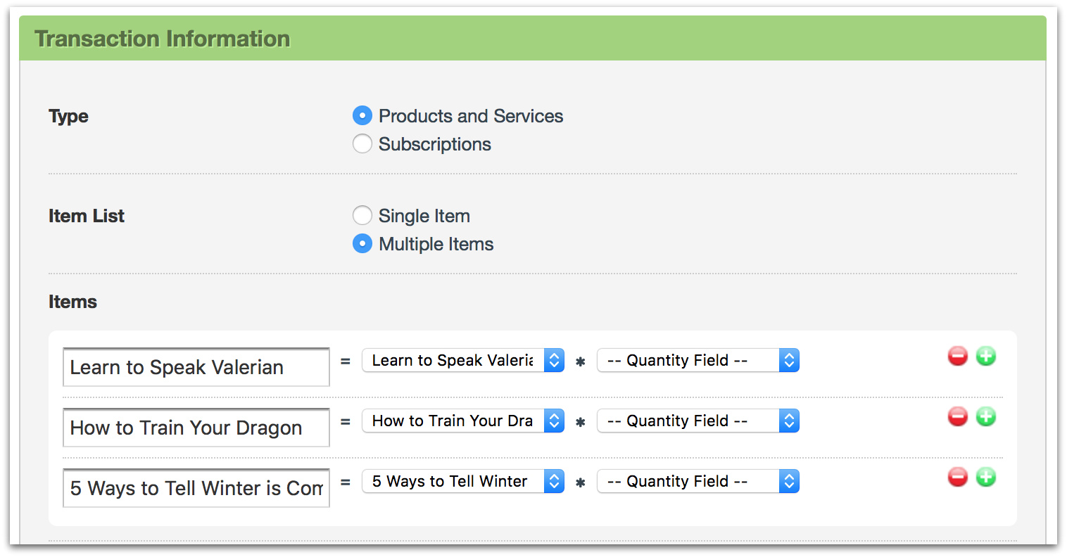Delete the How to Train Your Dragon row
Image resolution: width=1067 pixels, height=557 pixels.
957,417
